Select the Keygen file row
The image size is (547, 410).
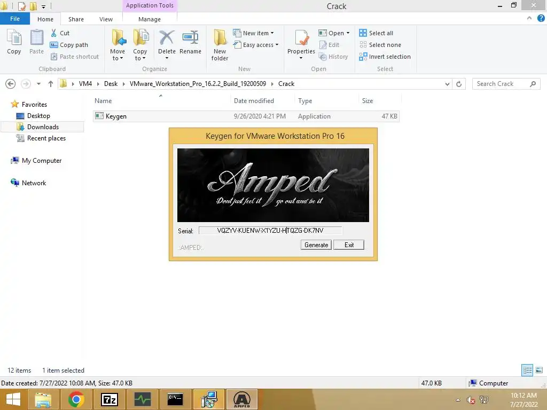pos(246,116)
